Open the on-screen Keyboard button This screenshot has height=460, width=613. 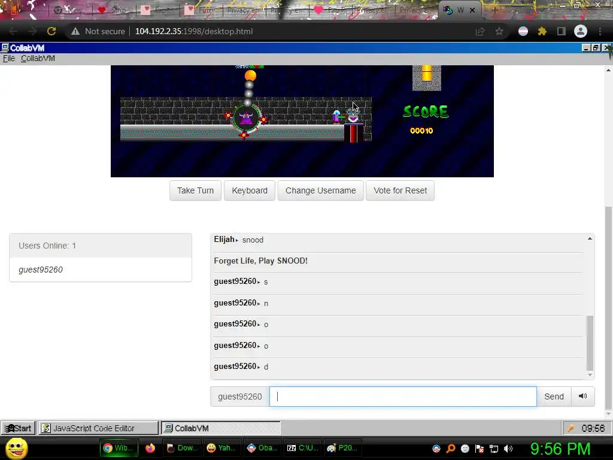point(250,190)
